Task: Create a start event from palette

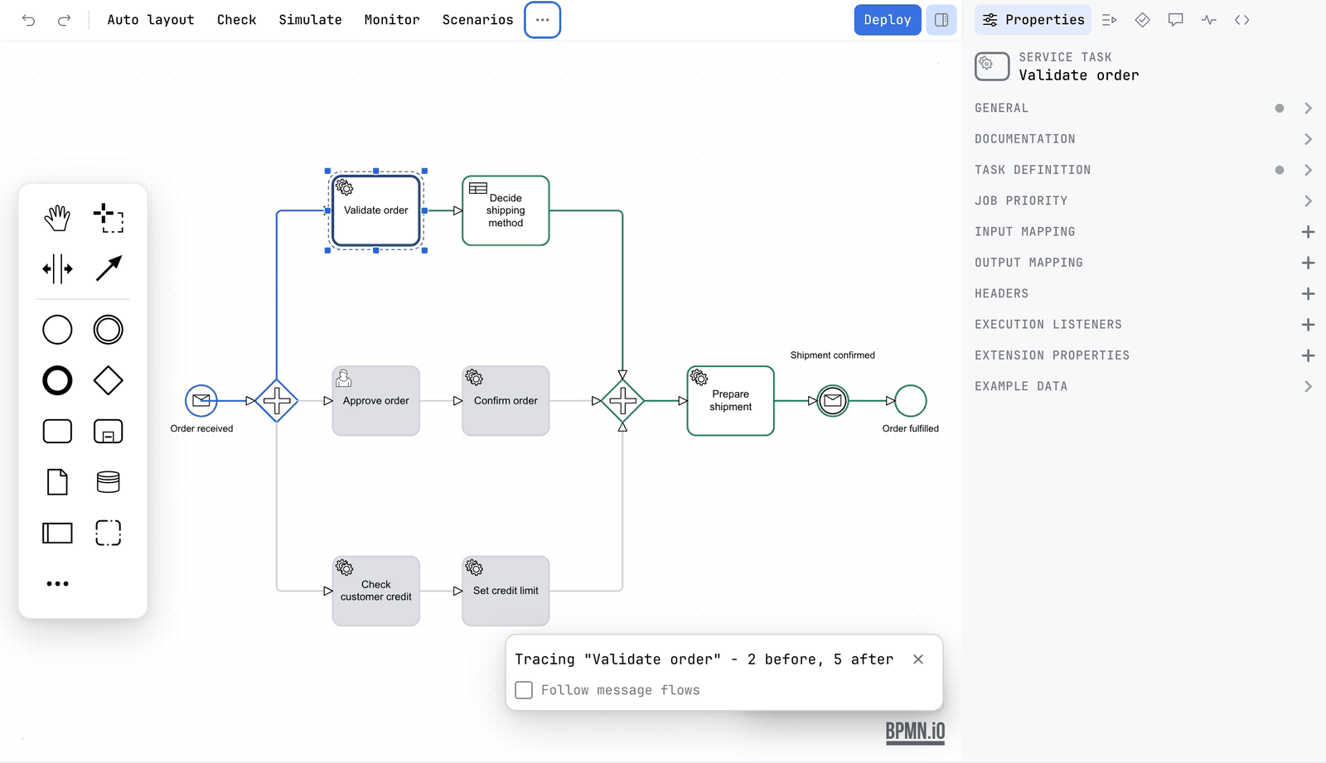Action: [x=57, y=330]
